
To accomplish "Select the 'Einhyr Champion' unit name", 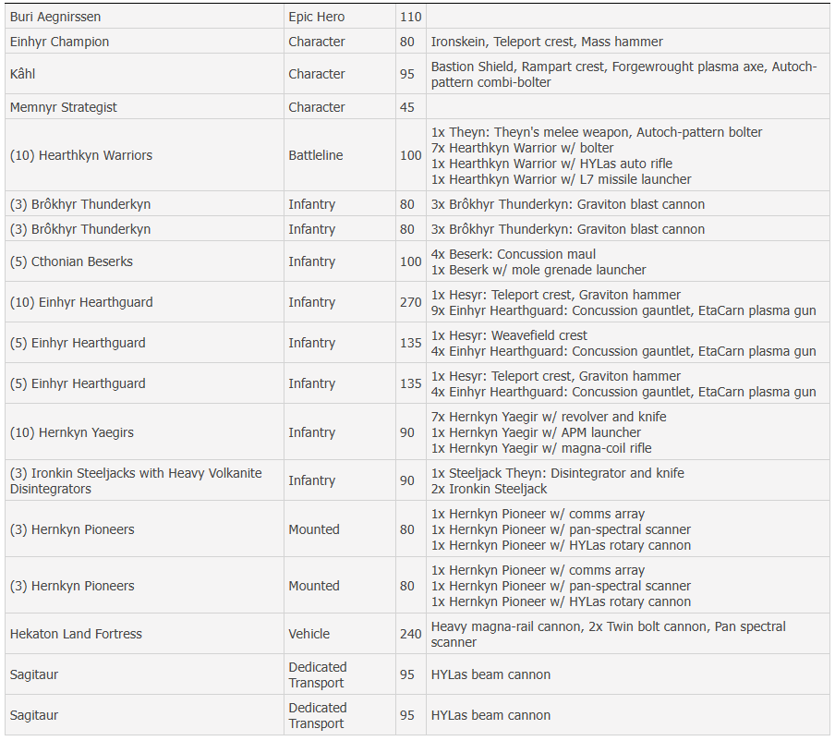I will [x=60, y=42].
